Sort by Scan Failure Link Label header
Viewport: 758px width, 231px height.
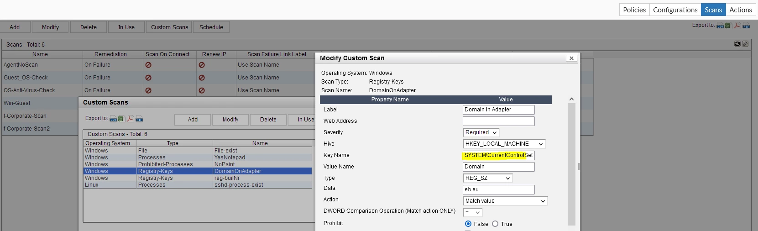(277, 54)
